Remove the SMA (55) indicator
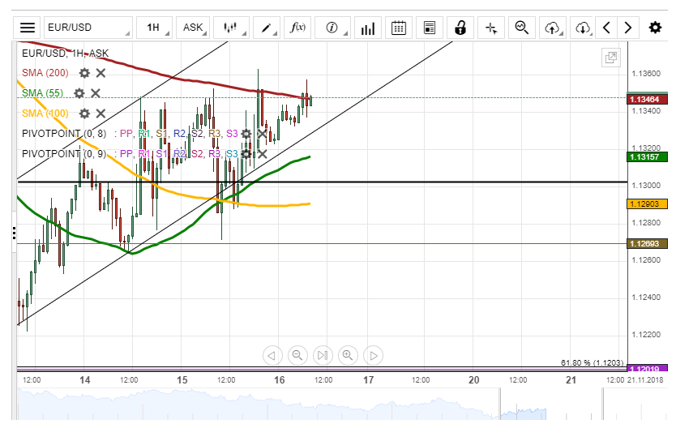Screen dimensions: 676x424 click(96, 93)
